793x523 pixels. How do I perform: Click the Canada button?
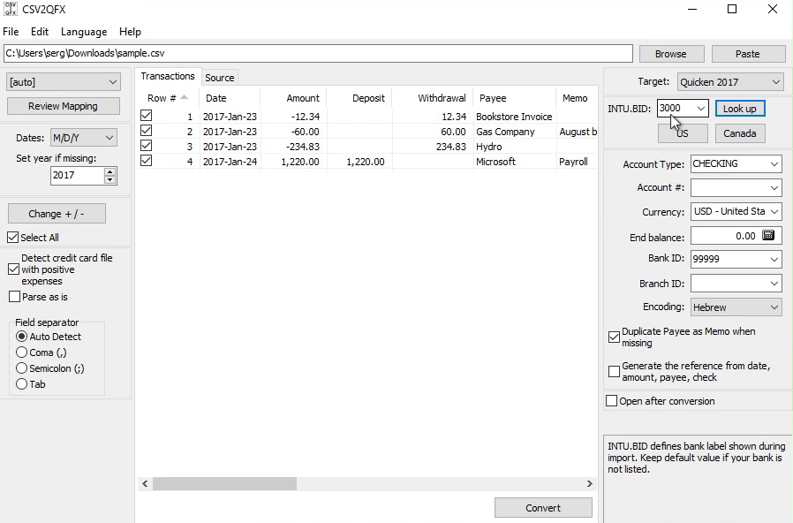click(x=740, y=133)
